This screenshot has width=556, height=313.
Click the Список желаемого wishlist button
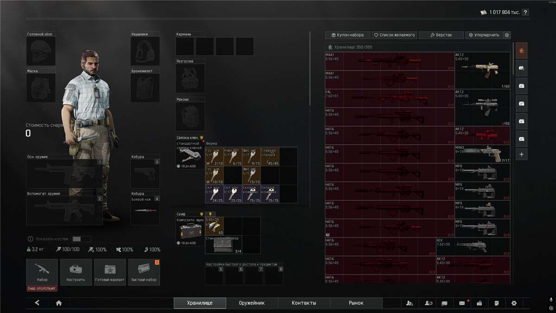tap(394, 35)
